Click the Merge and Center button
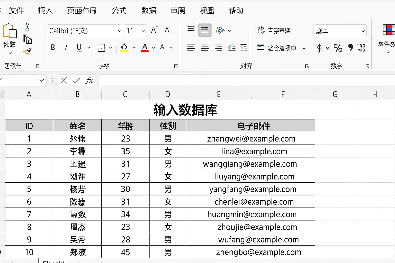This screenshot has width=395, height=263. 281,48
